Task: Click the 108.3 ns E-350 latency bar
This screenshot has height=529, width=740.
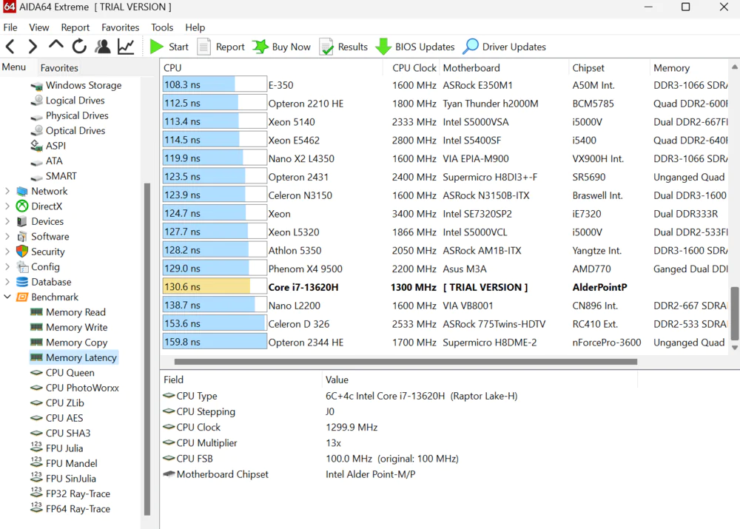Action: (215, 85)
